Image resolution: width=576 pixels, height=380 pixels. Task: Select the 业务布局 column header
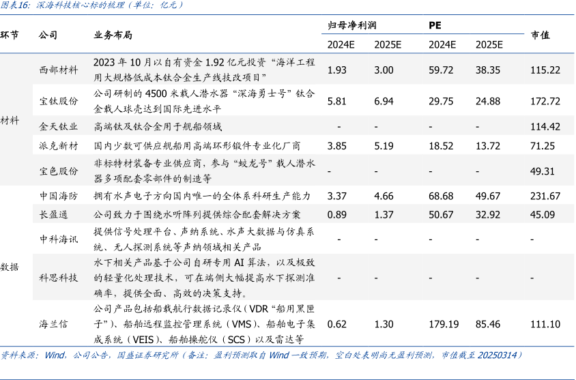tap(113, 35)
